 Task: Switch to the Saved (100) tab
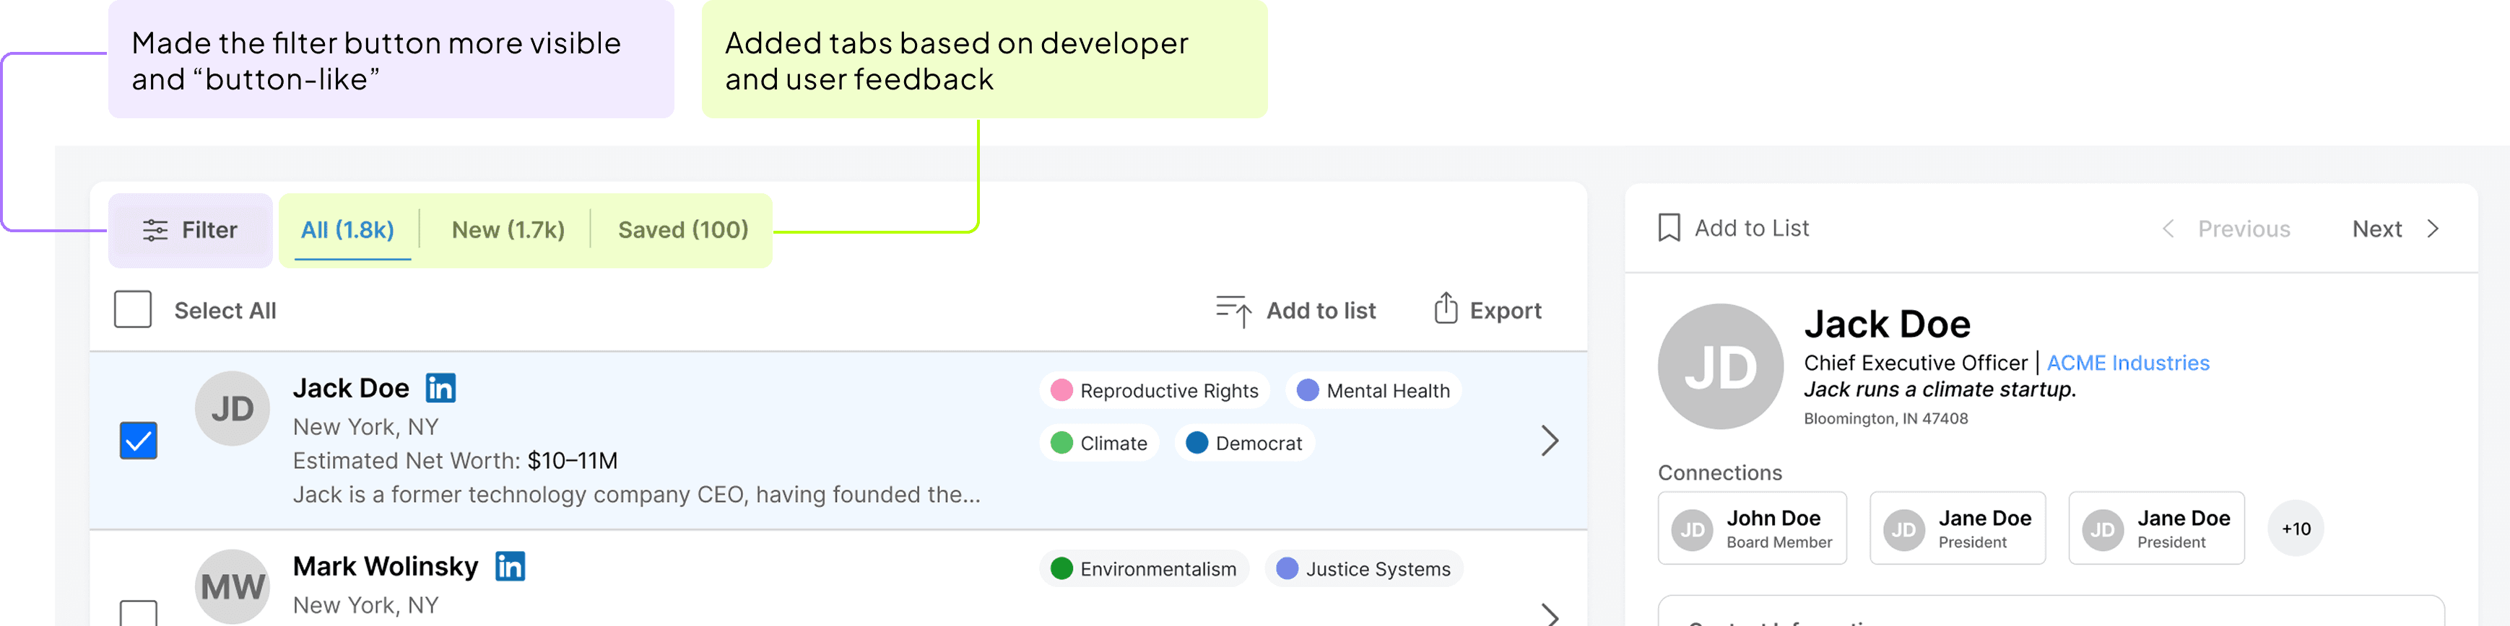(x=683, y=230)
